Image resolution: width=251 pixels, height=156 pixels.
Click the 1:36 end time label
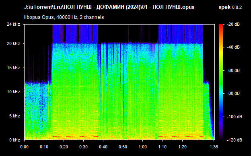click(x=214, y=147)
